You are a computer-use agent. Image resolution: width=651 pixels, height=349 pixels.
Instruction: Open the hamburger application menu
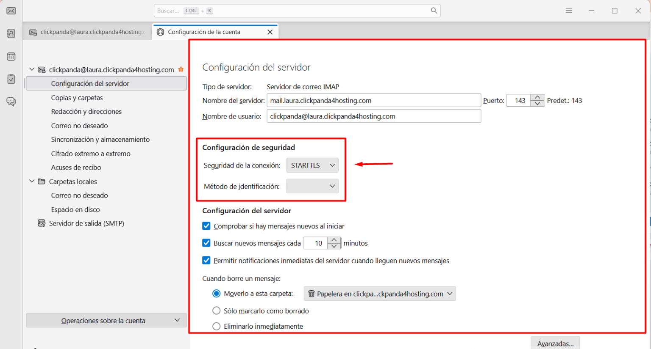pyautogui.click(x=569, y=11)
